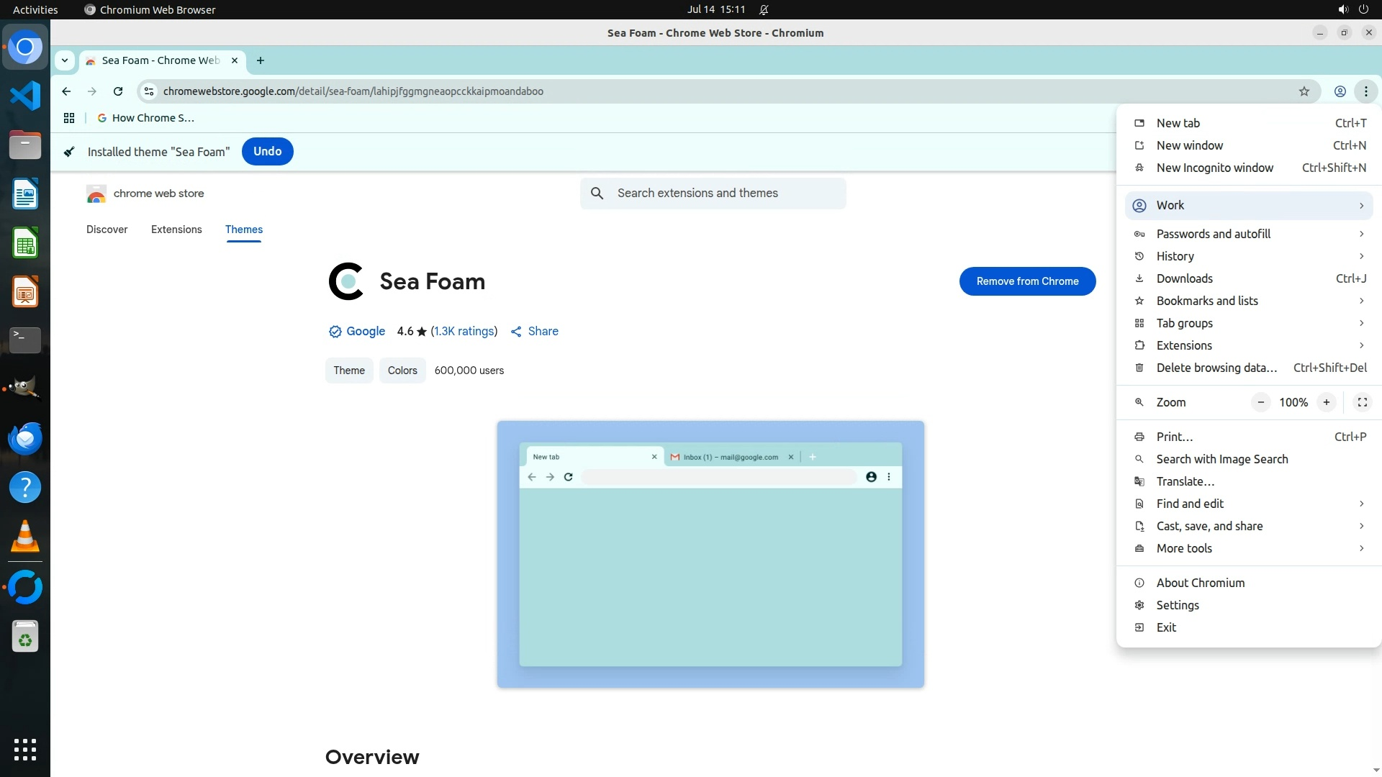The height and width of the screenshot is (777, 1382).
Task: Expand the Bookmarks and lists submenu
Action: click(x=1249, y=301)
